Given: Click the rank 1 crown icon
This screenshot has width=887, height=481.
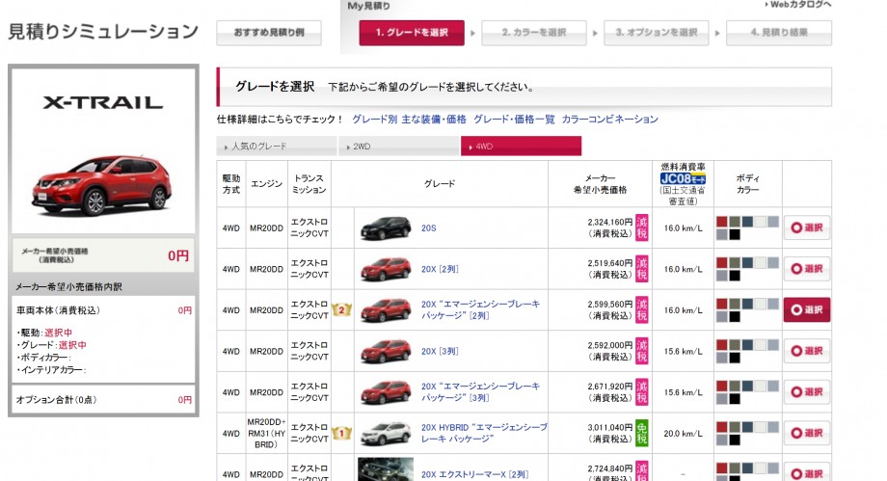Looking at the screenshot, I should 341,433.
